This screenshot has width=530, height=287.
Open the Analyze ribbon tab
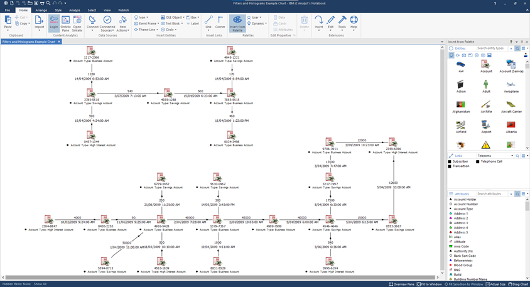click(74, 10)
